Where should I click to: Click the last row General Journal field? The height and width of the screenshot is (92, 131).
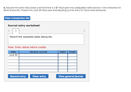[38, 71]
